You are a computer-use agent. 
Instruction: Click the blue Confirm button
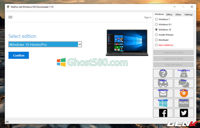(x=19, y=55)
